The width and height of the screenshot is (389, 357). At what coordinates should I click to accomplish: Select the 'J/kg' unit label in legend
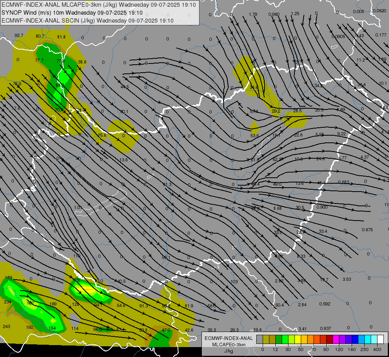coord(229,351)
